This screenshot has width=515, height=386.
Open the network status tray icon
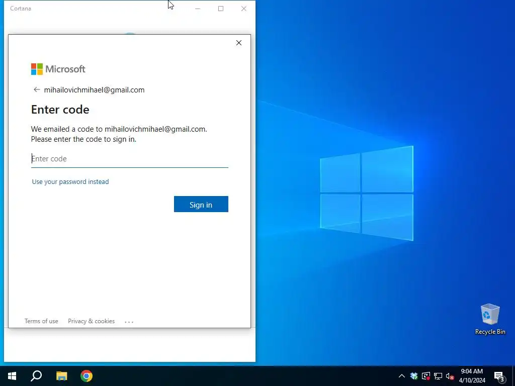(438, 376)
